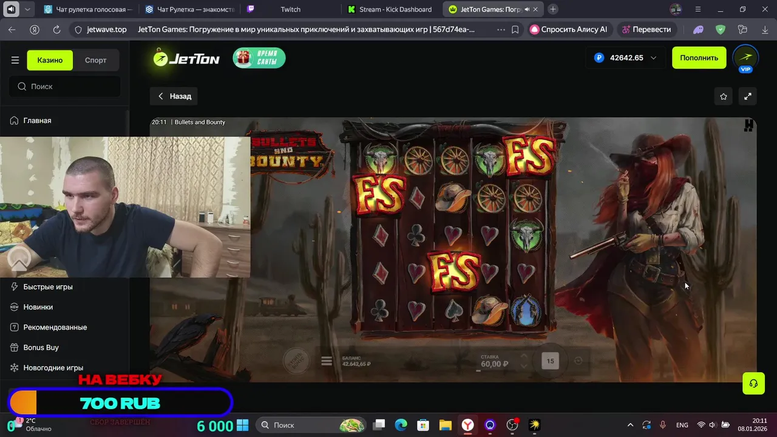Open the VIP profile avatar
This screenshot has width=777, height=437.
[x=745, y=58]
